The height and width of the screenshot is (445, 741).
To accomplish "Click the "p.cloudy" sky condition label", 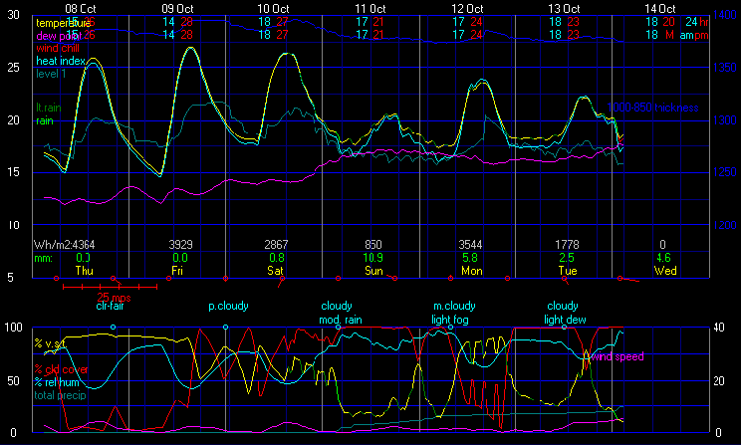I will point(228,306).
